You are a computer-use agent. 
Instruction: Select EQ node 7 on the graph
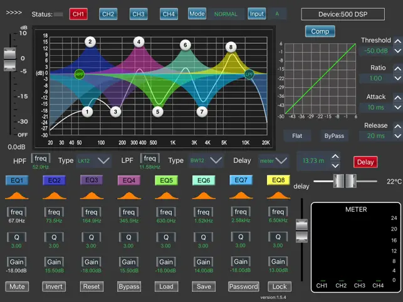(x=202, y=112)
